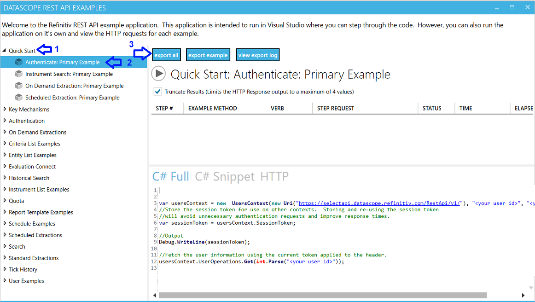This screenshot has width=535, height=302.
Task: Open the selectapi.datascope.refinitiv.com link in code
Action: 380,203
